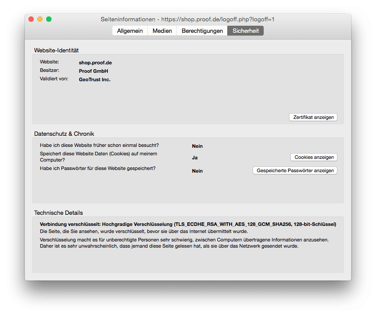The height and width of the screenshot is (316, 376).
Task: Click the 'Validiert von:' label
Action: tap(54, 79)
